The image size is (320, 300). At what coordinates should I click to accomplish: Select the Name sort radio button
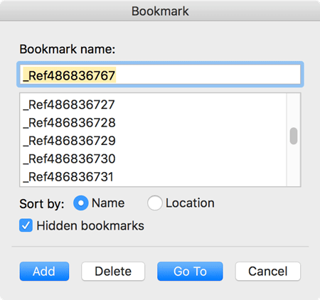[x=81, y=203]
